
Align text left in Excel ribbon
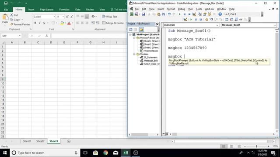click(x=78, y=23)
